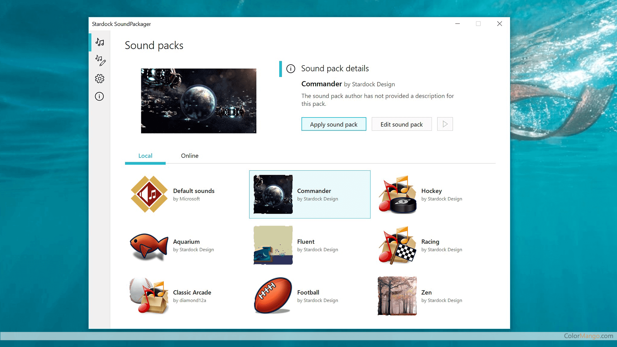Viewport: 617px width, 347px height.
Task: Close the Stardock SoundPackager window
Action: pos(499,24)
